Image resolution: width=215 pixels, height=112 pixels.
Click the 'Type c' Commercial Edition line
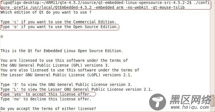click(x=59, y=22)
